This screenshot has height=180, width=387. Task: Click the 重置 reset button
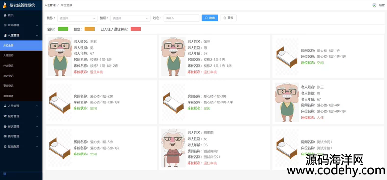coord(228,18)
